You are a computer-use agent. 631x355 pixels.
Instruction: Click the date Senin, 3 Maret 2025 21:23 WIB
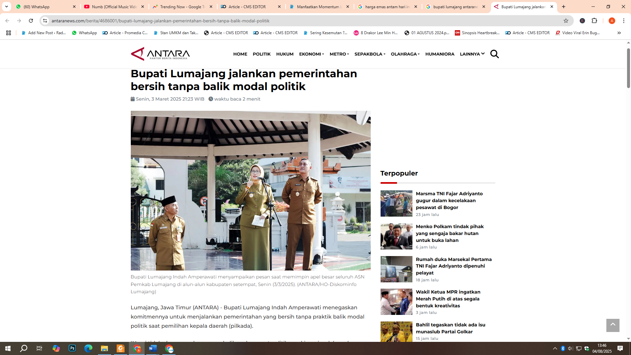point(170,99)
